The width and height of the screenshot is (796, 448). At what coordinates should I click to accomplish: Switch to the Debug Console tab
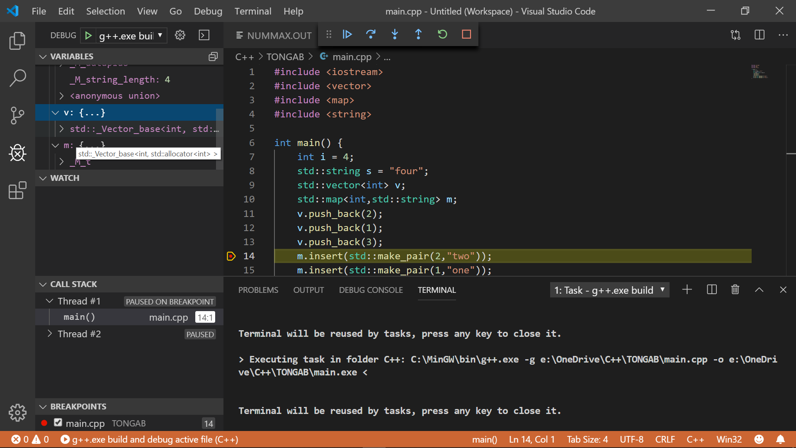(371, 290)
